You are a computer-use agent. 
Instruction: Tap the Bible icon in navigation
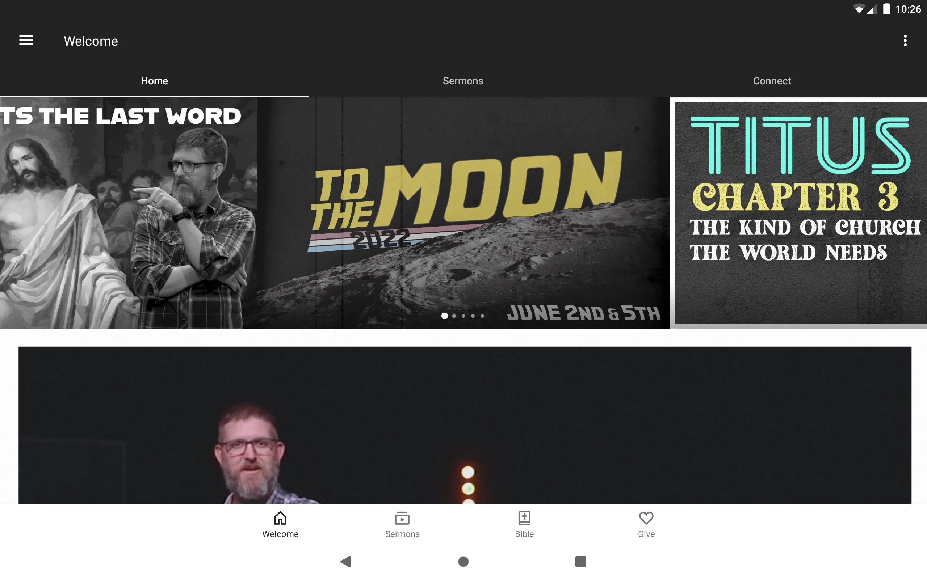(x=524, y=524)
